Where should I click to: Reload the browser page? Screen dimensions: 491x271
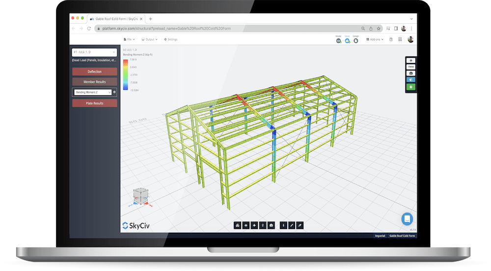tap(89, 29)
